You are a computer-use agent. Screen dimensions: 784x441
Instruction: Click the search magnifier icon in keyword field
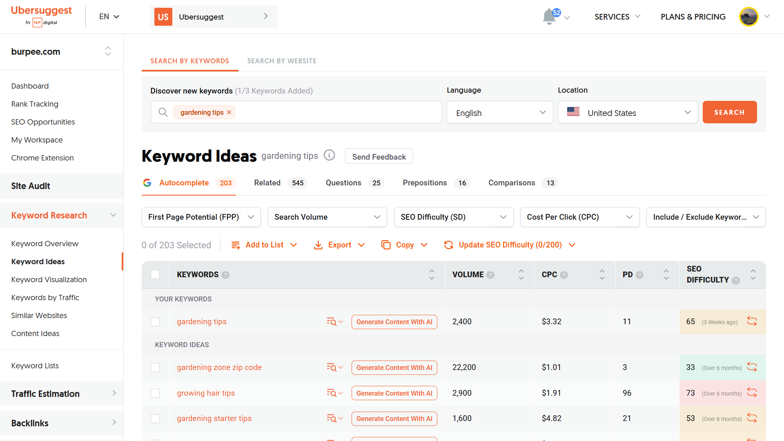click(163, 112)
